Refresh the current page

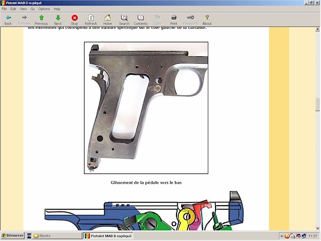91,20
